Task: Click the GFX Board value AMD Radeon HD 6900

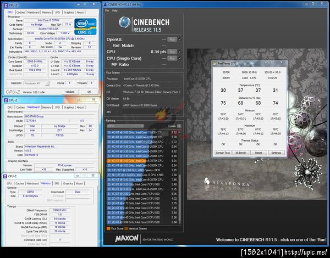Action: click(x=152, y=105)
